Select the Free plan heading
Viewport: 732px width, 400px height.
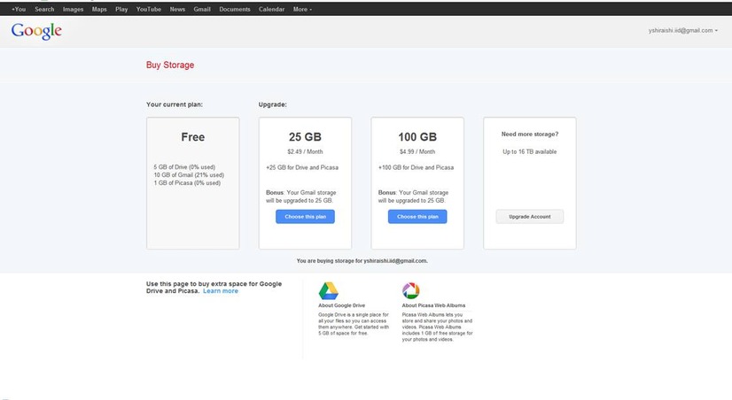click(x=193, y=137)
